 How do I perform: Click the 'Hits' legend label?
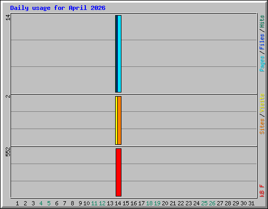pos(262,21)
